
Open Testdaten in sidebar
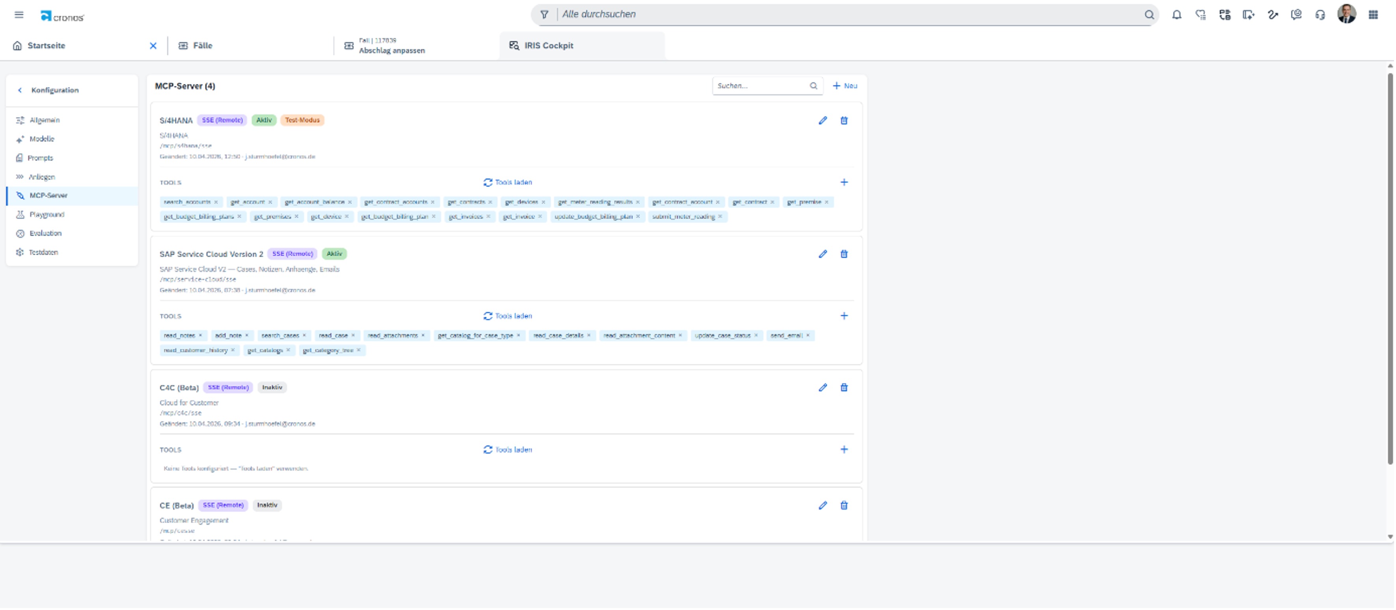pos(71,253)
